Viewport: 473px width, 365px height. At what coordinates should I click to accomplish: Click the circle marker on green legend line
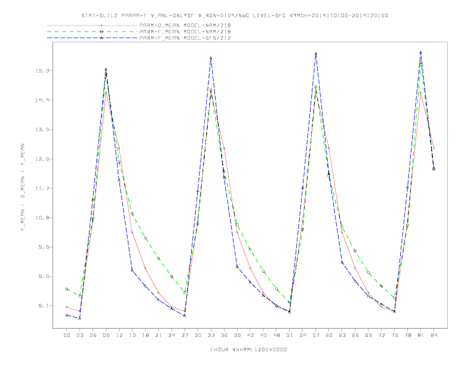102,32
